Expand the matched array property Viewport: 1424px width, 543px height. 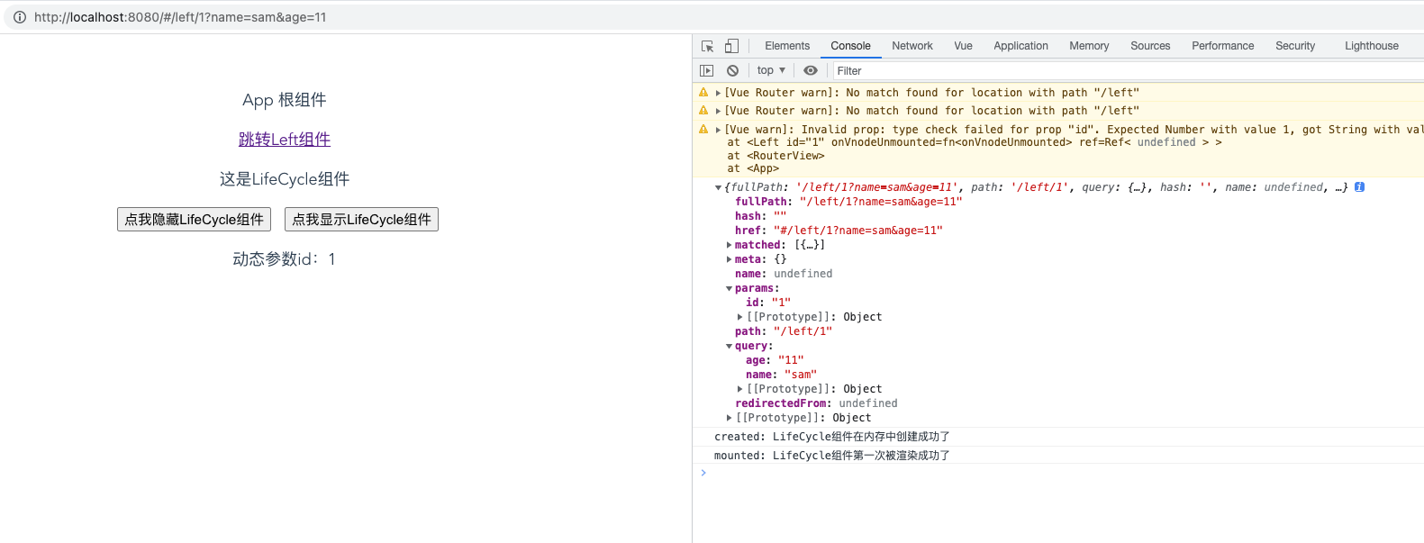(x=729, y=245)
